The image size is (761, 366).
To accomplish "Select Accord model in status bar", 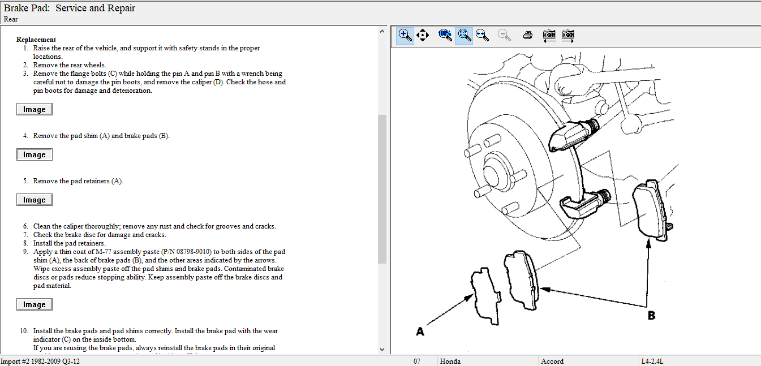I will (x=552, y=361).
